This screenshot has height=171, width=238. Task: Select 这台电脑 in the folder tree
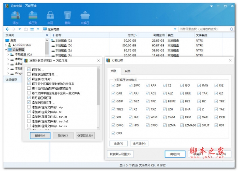18,50
